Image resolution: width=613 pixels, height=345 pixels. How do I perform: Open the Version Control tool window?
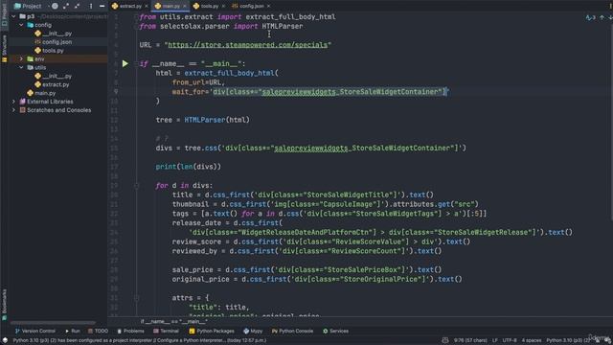click(x=35, y=332)
